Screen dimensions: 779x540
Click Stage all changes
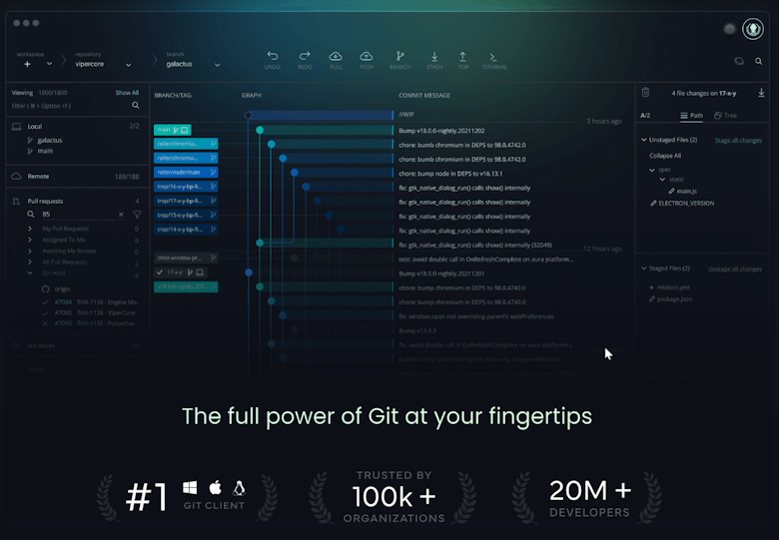738,141
